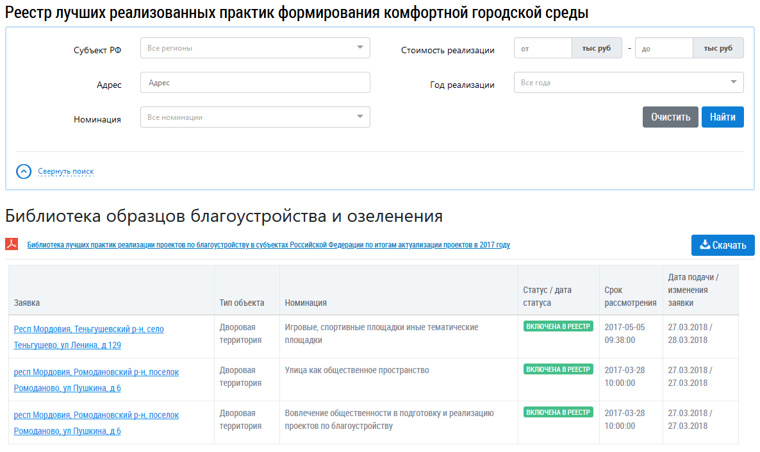Open the library of best practices PDF link
The image size is (760, 452).
(x=268, y=245)
